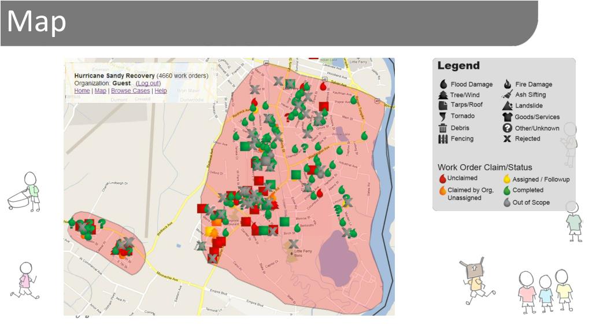This screenshot has width=592, height=333.
Task: Click the Eastern Ave street label
Action: coord(179,293)
